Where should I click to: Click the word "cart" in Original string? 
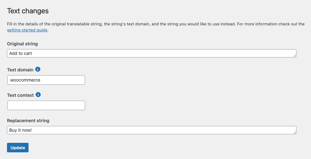pyautogui.click(x=28, y=53)
